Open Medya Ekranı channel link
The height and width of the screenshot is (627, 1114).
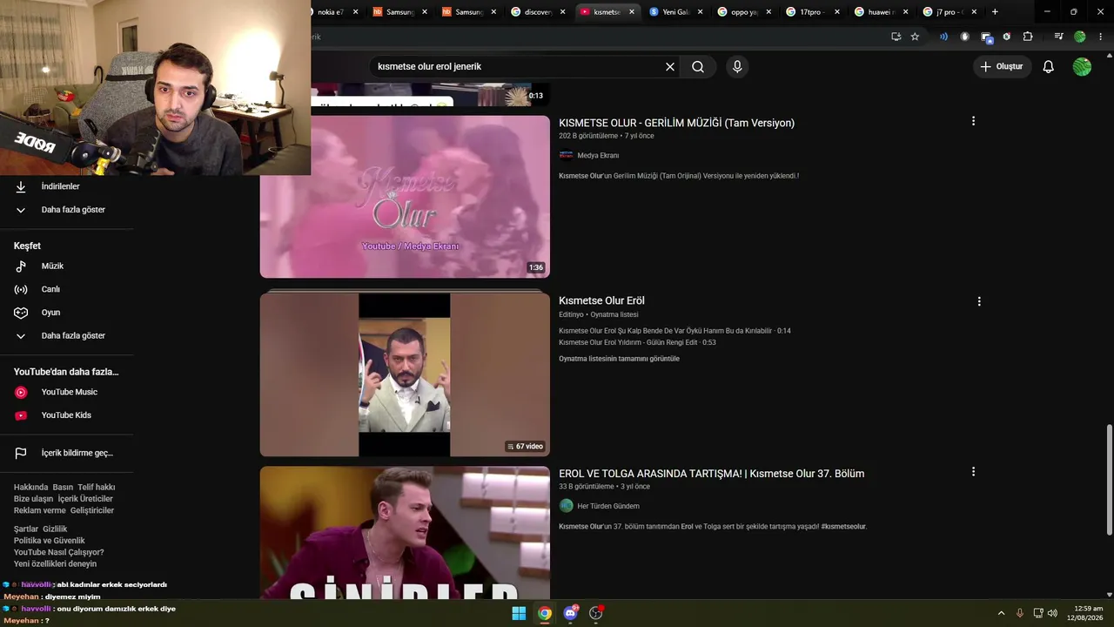598,156
